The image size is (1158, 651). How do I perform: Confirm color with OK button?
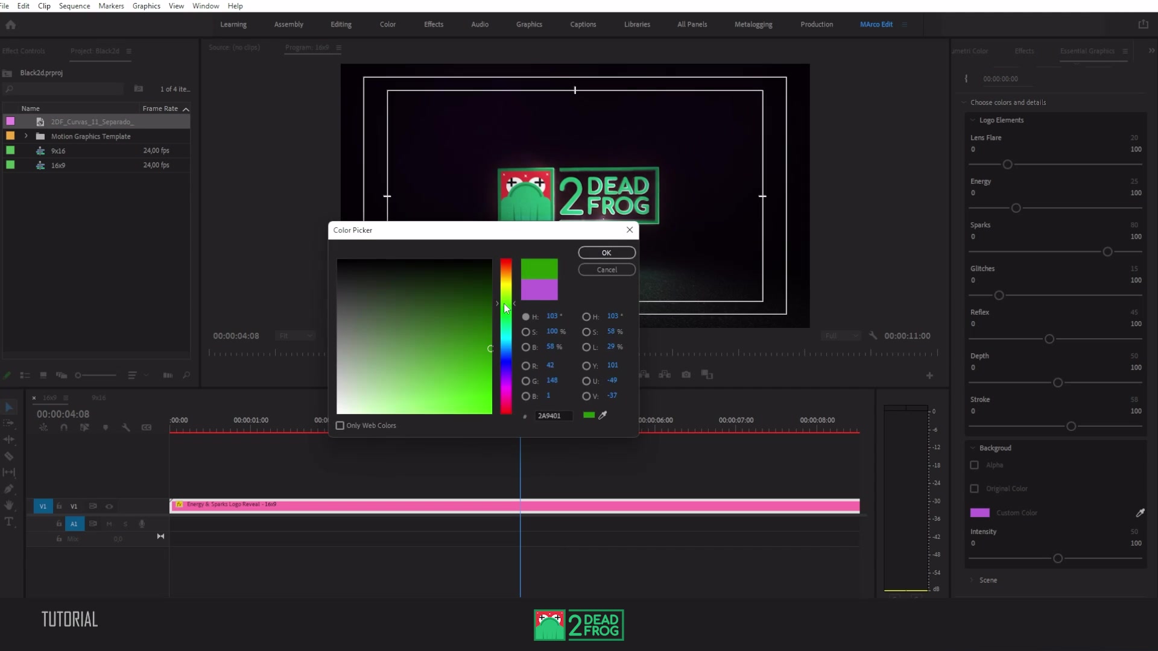(607, 253)
